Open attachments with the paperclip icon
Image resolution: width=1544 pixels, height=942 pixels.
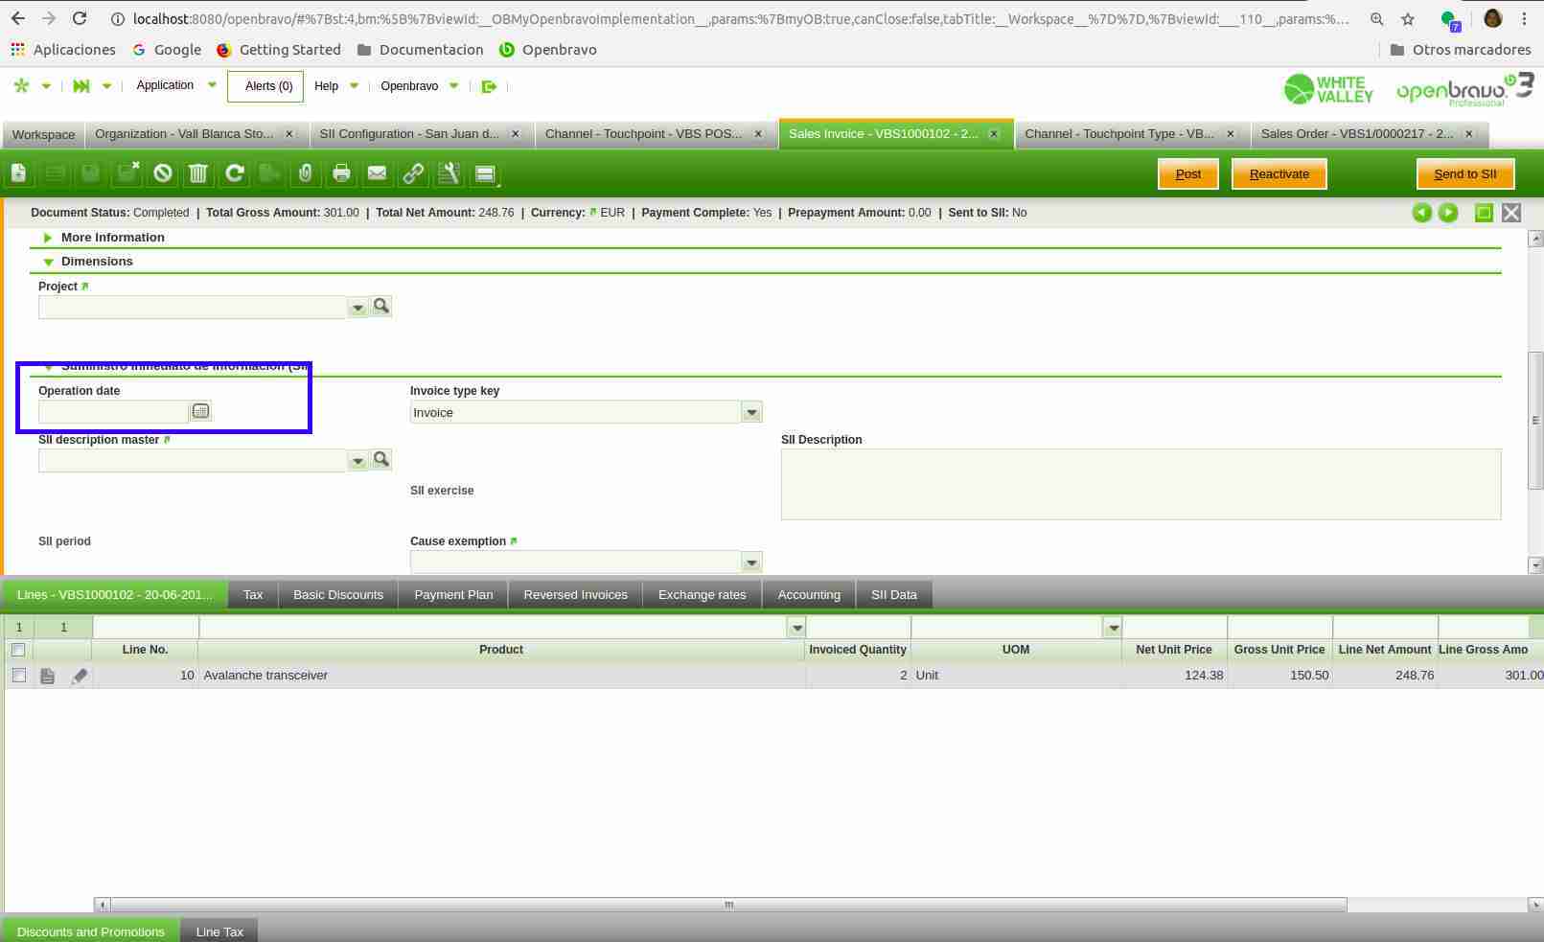305,173
